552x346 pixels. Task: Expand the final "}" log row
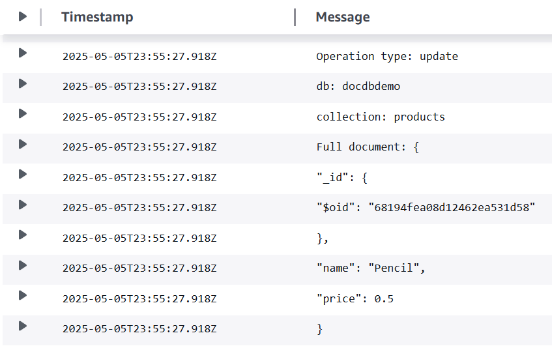click(23, 326)
